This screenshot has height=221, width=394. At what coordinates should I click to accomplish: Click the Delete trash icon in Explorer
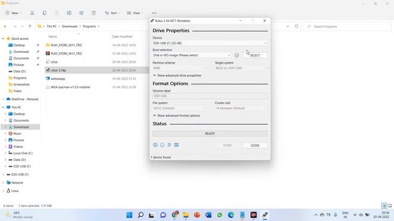click(94, 13)
